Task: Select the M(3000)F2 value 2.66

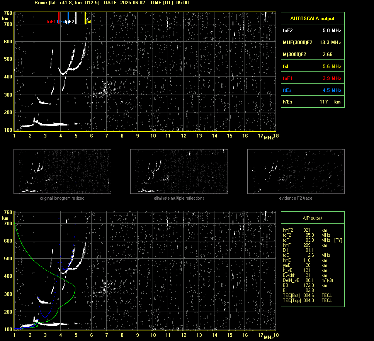Action: pos(328,54)
